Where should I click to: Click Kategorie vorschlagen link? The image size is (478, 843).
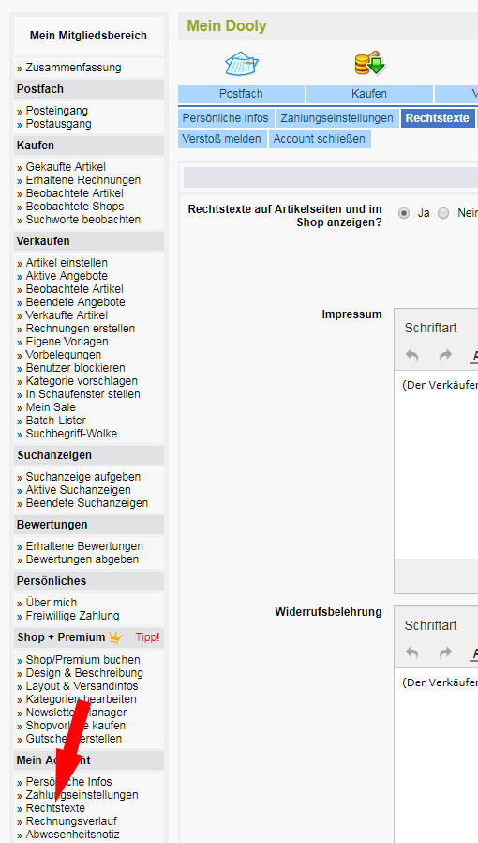click(x=82, y=381)
